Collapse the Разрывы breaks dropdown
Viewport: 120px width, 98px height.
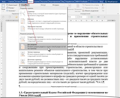(x=24, y=5)
